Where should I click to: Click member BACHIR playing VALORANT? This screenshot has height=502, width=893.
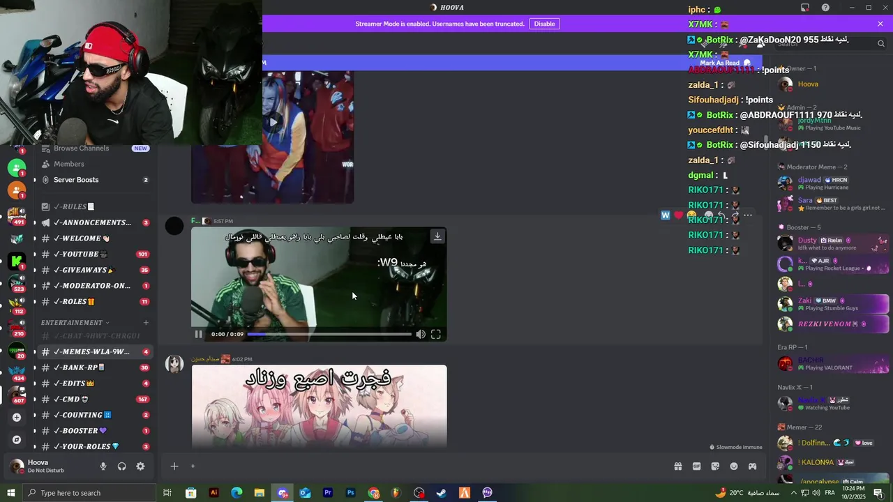(832, 364)
